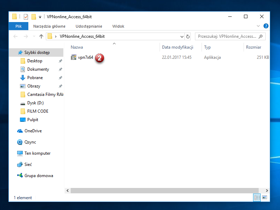This screenshot has width=280, height=210.
Task: Open Help with the blue question icon
Action: [x=266, y=26]
